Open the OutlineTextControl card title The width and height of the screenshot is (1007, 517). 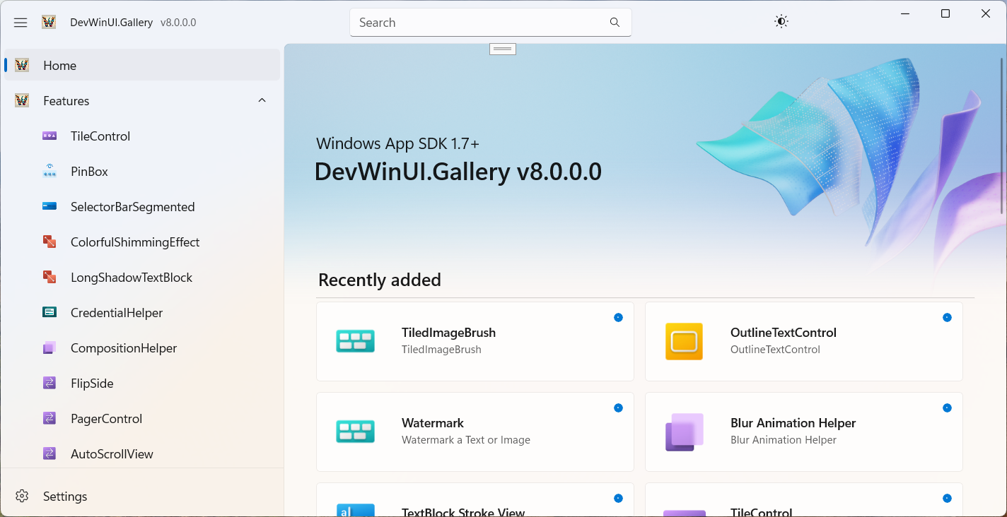pyautogui.click(x=784, y=333)
